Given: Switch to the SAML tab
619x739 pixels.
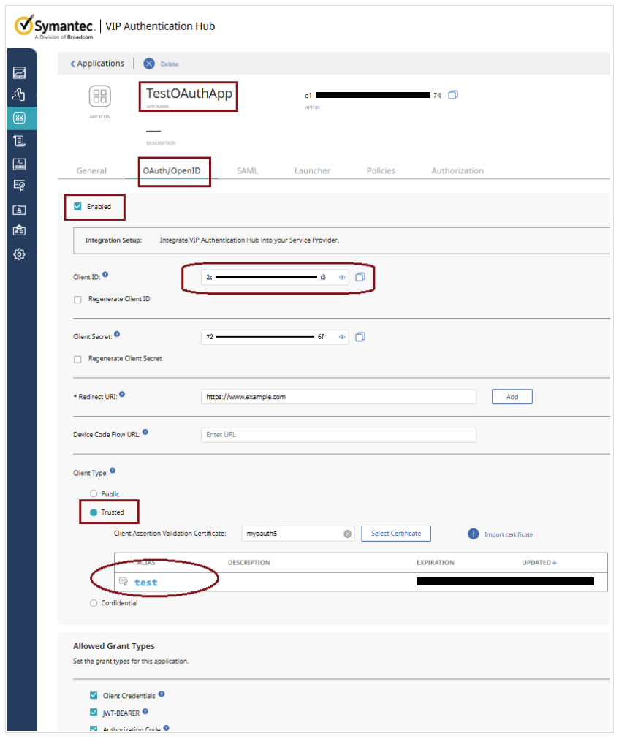Looking at the screenshot, I should click(247, 170).
